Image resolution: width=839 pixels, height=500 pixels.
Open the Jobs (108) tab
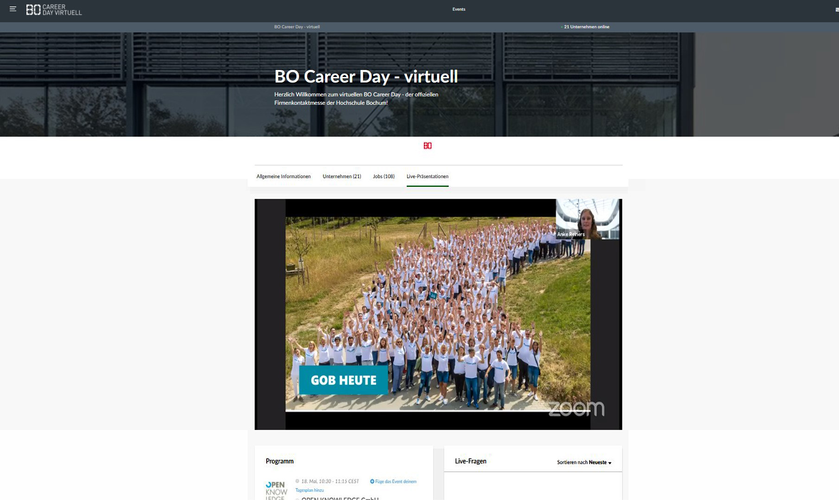[384, 177]
